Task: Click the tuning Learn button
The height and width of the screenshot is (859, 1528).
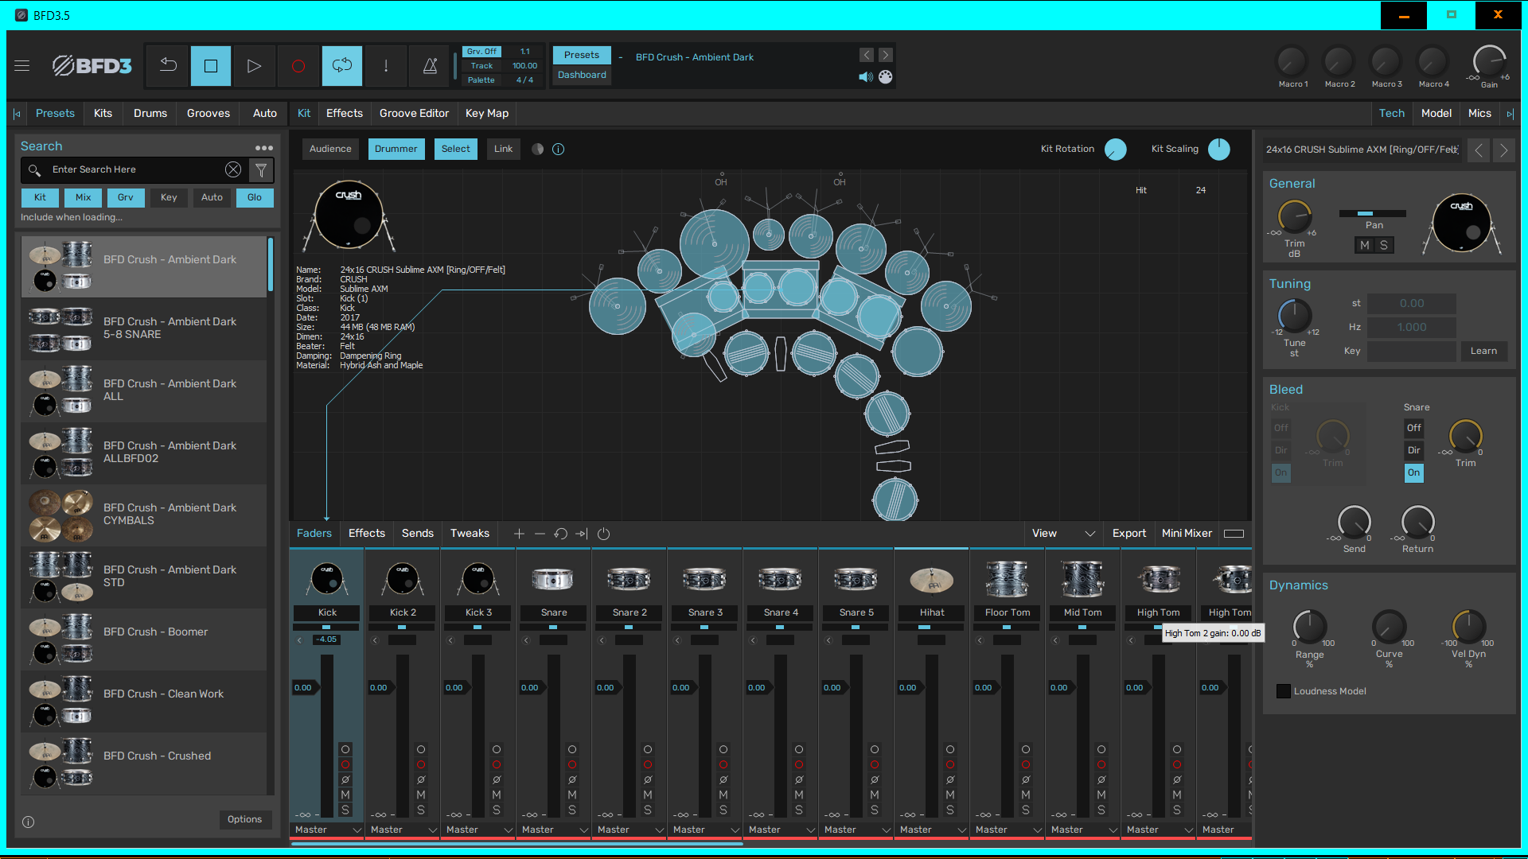Action: coord(1483,351)
